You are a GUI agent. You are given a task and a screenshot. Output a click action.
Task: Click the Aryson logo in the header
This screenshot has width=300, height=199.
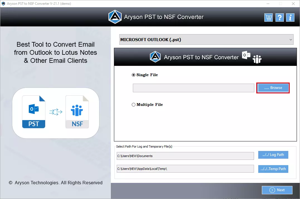tap(115, 17)
